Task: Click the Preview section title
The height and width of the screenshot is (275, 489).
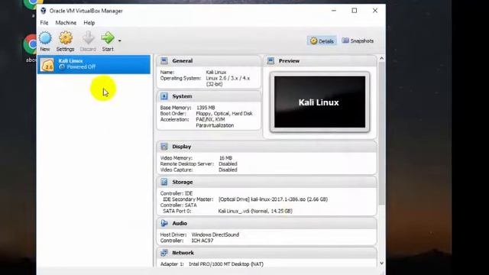Action: (289, 61)
